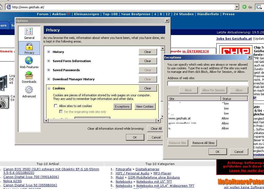
Task: Open the Downloads options category
Action: [29, 76]
